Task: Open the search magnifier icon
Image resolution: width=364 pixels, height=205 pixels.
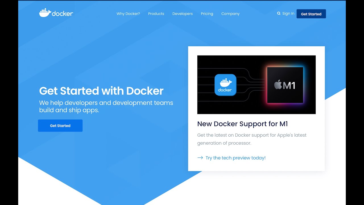Action: click(x=279, y=13)
